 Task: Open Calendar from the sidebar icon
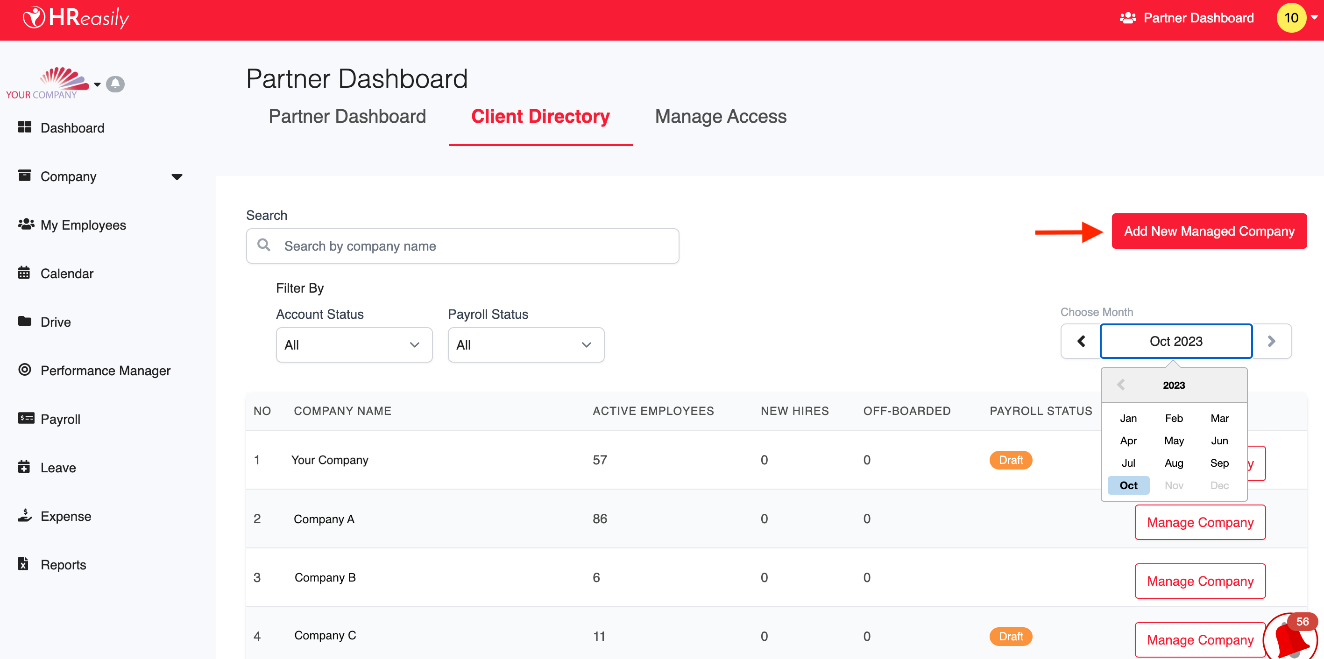tap(24, 273)
